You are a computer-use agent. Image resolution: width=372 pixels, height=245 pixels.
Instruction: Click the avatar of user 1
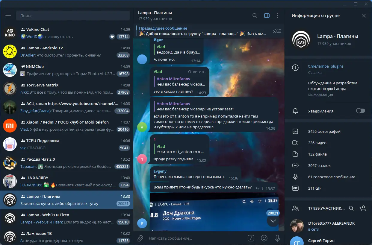[142, 159]
